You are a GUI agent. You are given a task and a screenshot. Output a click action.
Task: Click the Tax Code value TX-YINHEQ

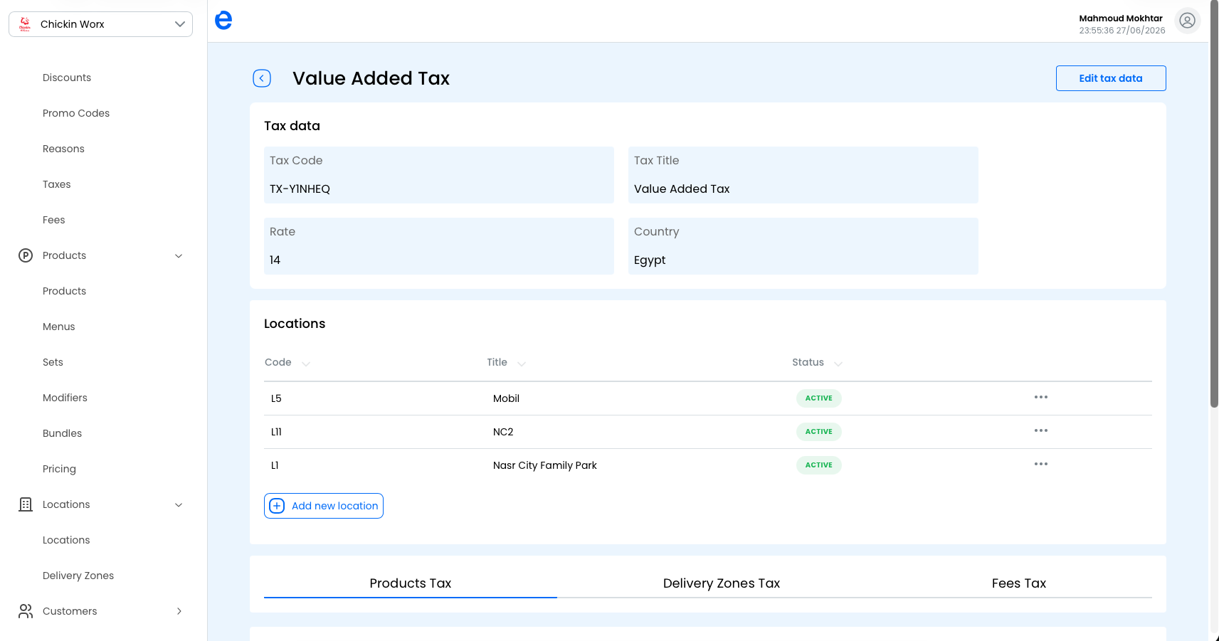(300, 189)
